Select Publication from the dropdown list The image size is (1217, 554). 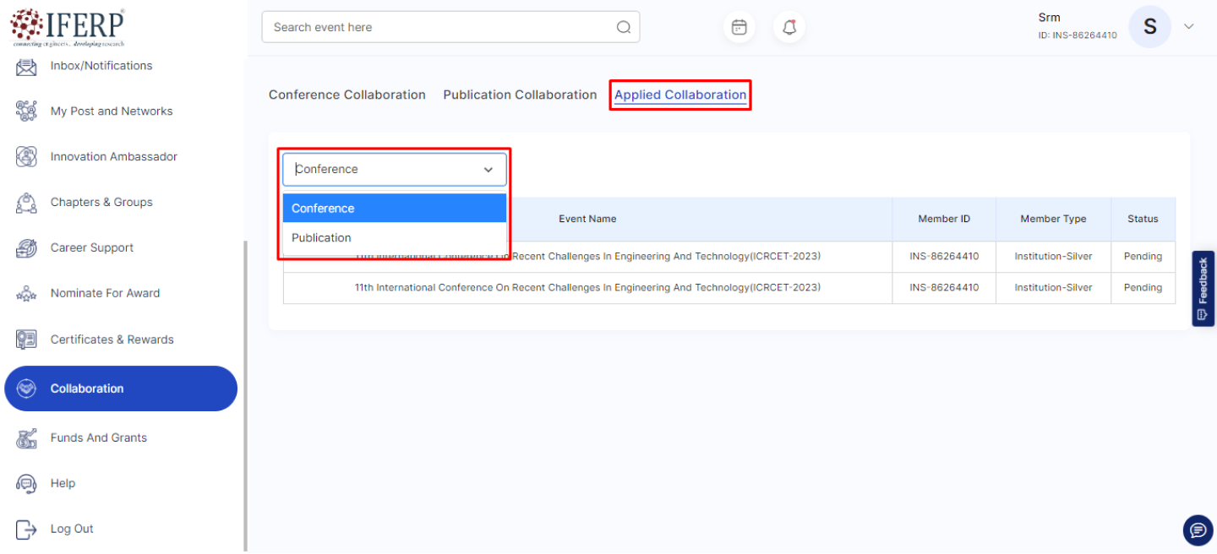pyautogui.click(x=321, y=238)
